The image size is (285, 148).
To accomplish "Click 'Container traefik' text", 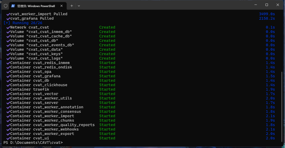I will pos(30,90).
